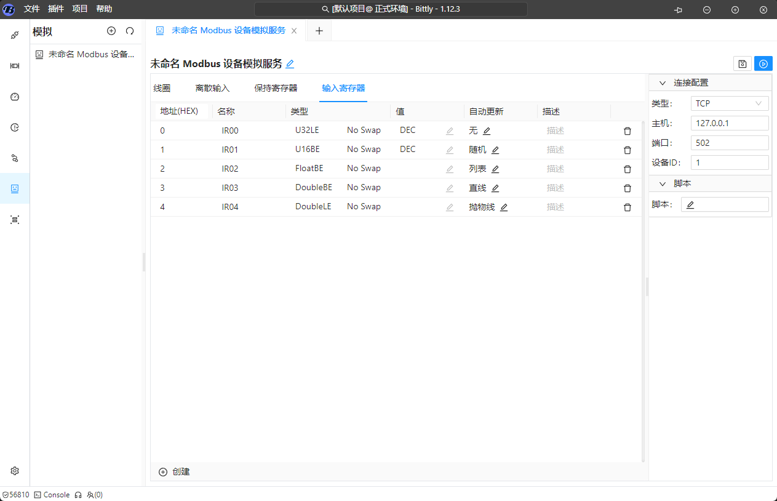Edit the service name pencil icon
777x501 pixels.
pyautogui.click(x=290, y=63)
